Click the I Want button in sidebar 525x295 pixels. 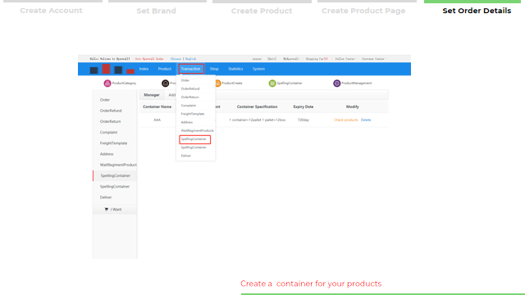pyautogui.click(x=115, y=210)
